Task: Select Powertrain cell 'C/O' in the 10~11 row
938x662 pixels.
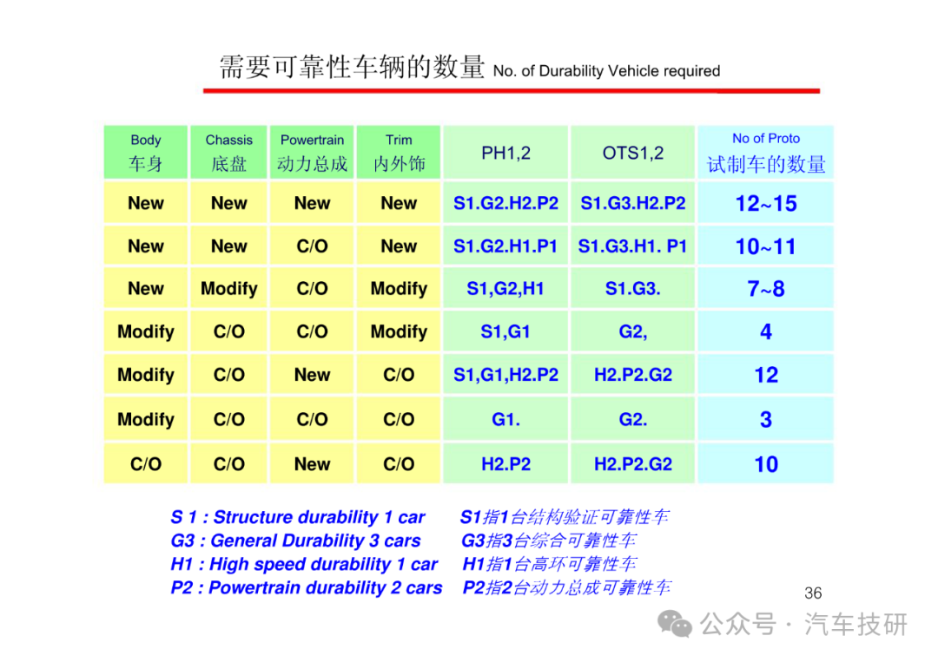Action: [x=312, y=246]
